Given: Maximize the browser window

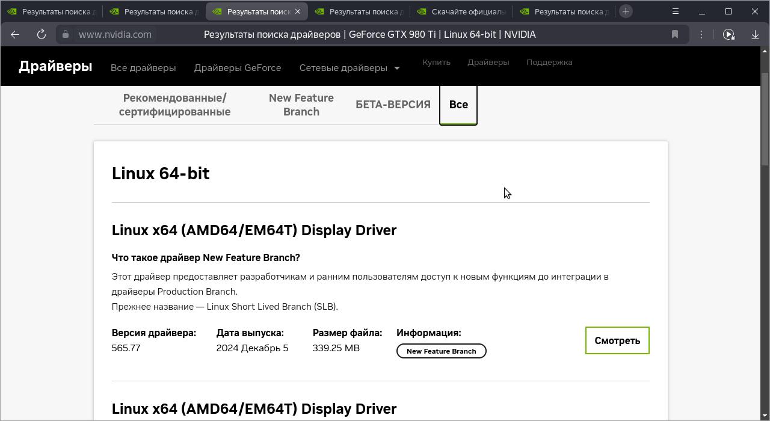Looking at the screenshot, I should pos(728,11).
